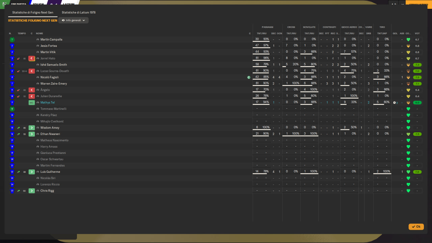Viewport: 432px width, 243px height.
Task: Click red substitution arrow for Jorrel Hato
Action: (x=32, y=58)
